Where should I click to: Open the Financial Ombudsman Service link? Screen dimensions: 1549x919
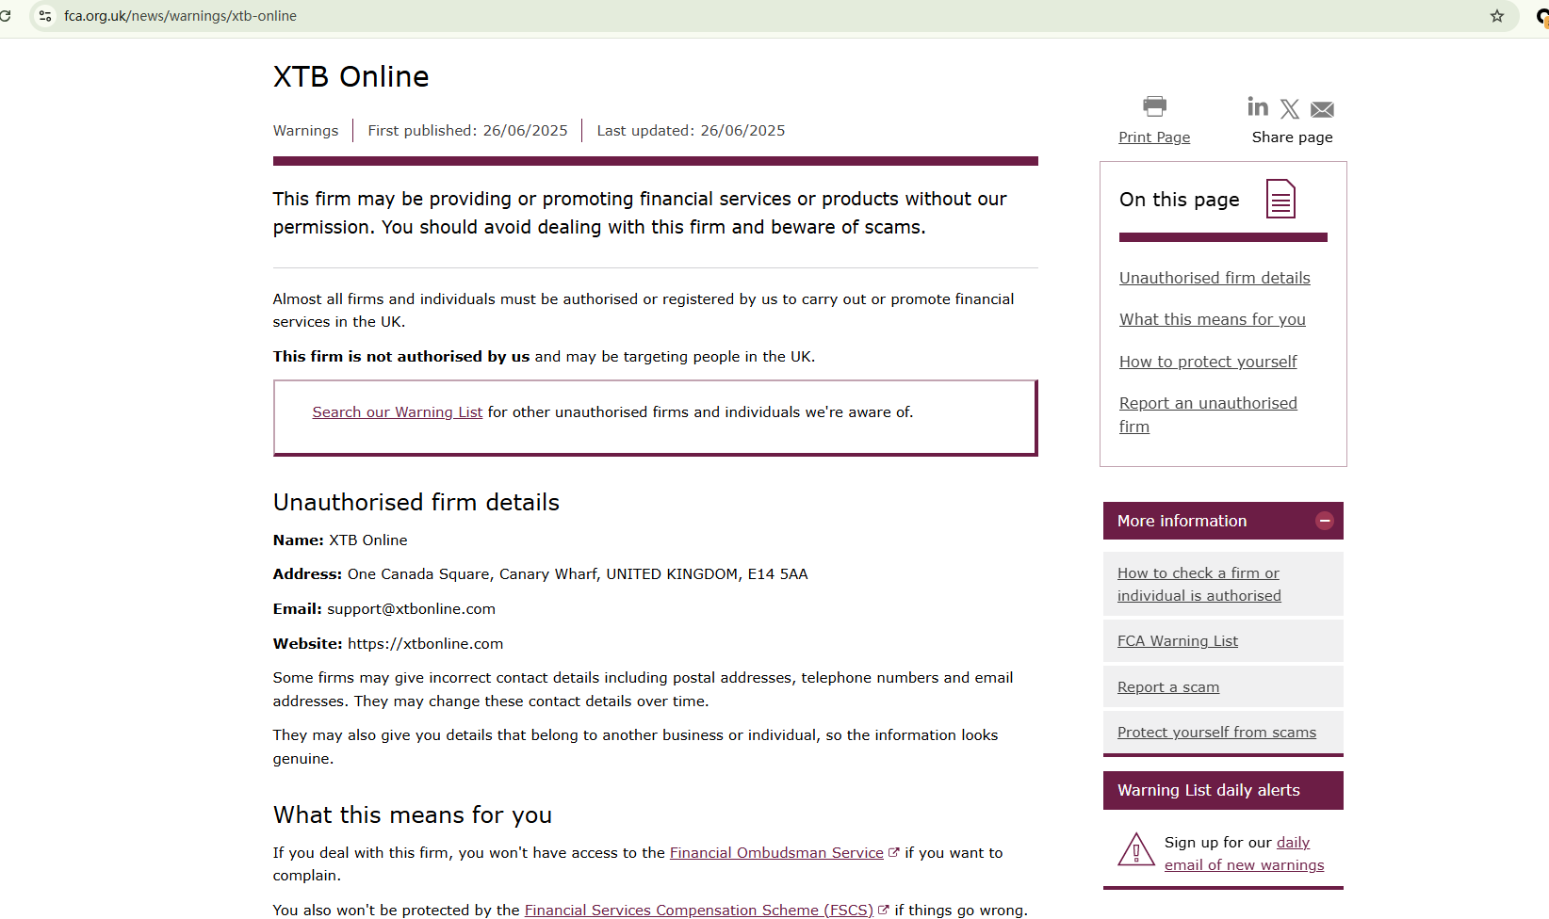pyautogui.click(x=776, y=853)
